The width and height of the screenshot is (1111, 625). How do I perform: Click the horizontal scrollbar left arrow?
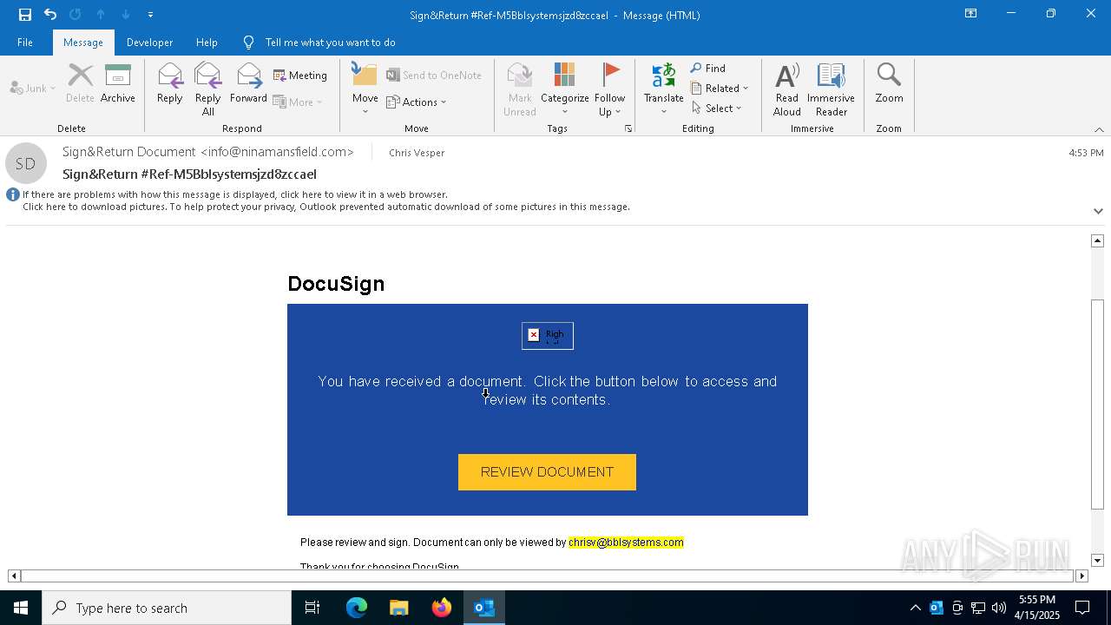14,576
